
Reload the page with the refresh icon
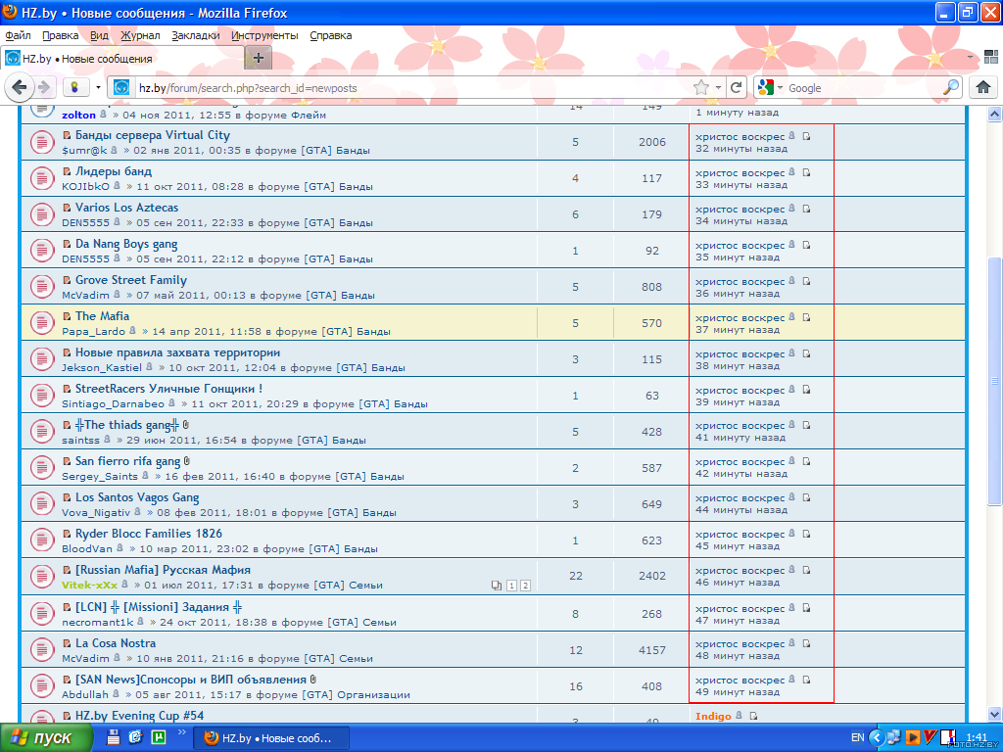pyautogui.click(x=737, y=87)
